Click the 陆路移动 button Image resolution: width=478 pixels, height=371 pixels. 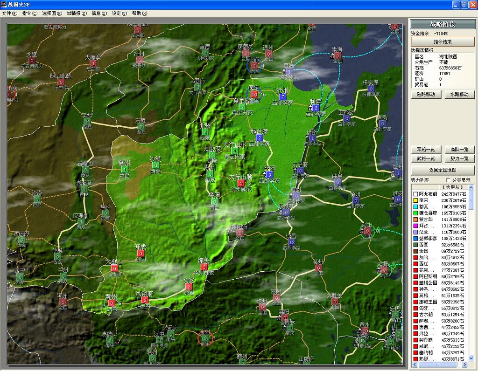426,94
